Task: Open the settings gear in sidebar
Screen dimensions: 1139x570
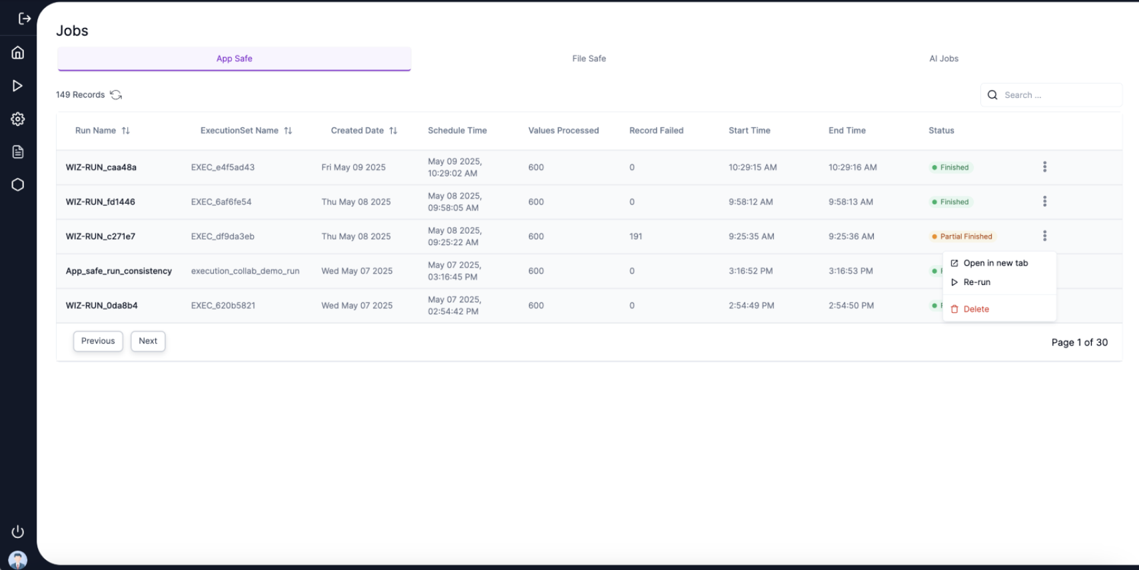Action: tap(18, 119)
